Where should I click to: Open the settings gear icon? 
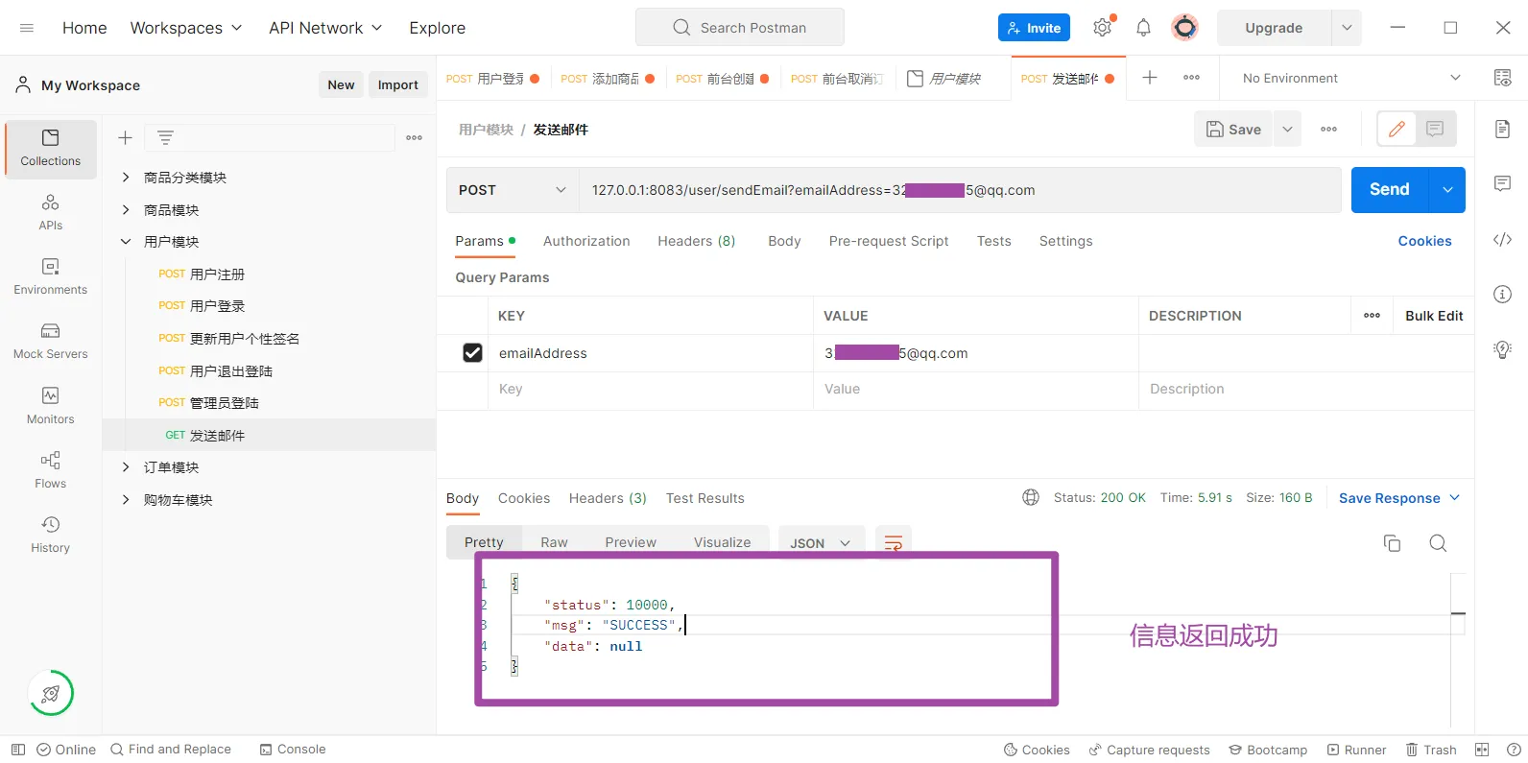click(x=1102, y=28)
